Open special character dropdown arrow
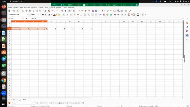This screenshot has height=107, width=190. pyautogui.click(x=106, y=11)
